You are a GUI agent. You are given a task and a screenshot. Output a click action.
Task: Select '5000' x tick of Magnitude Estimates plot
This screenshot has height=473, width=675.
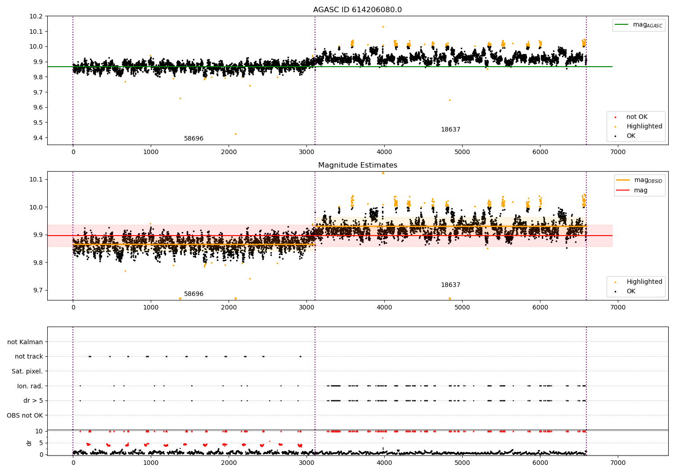462,308
